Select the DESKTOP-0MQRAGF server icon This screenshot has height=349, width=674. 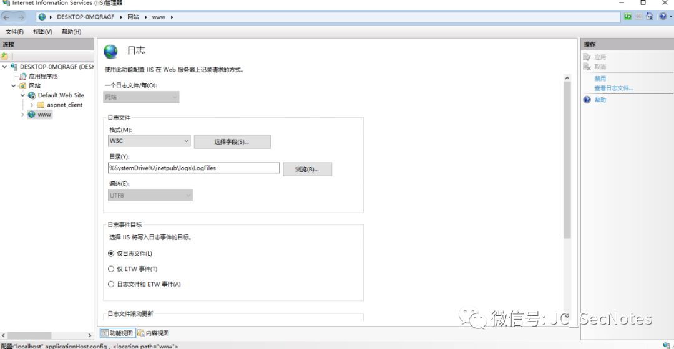click(14, 67)
